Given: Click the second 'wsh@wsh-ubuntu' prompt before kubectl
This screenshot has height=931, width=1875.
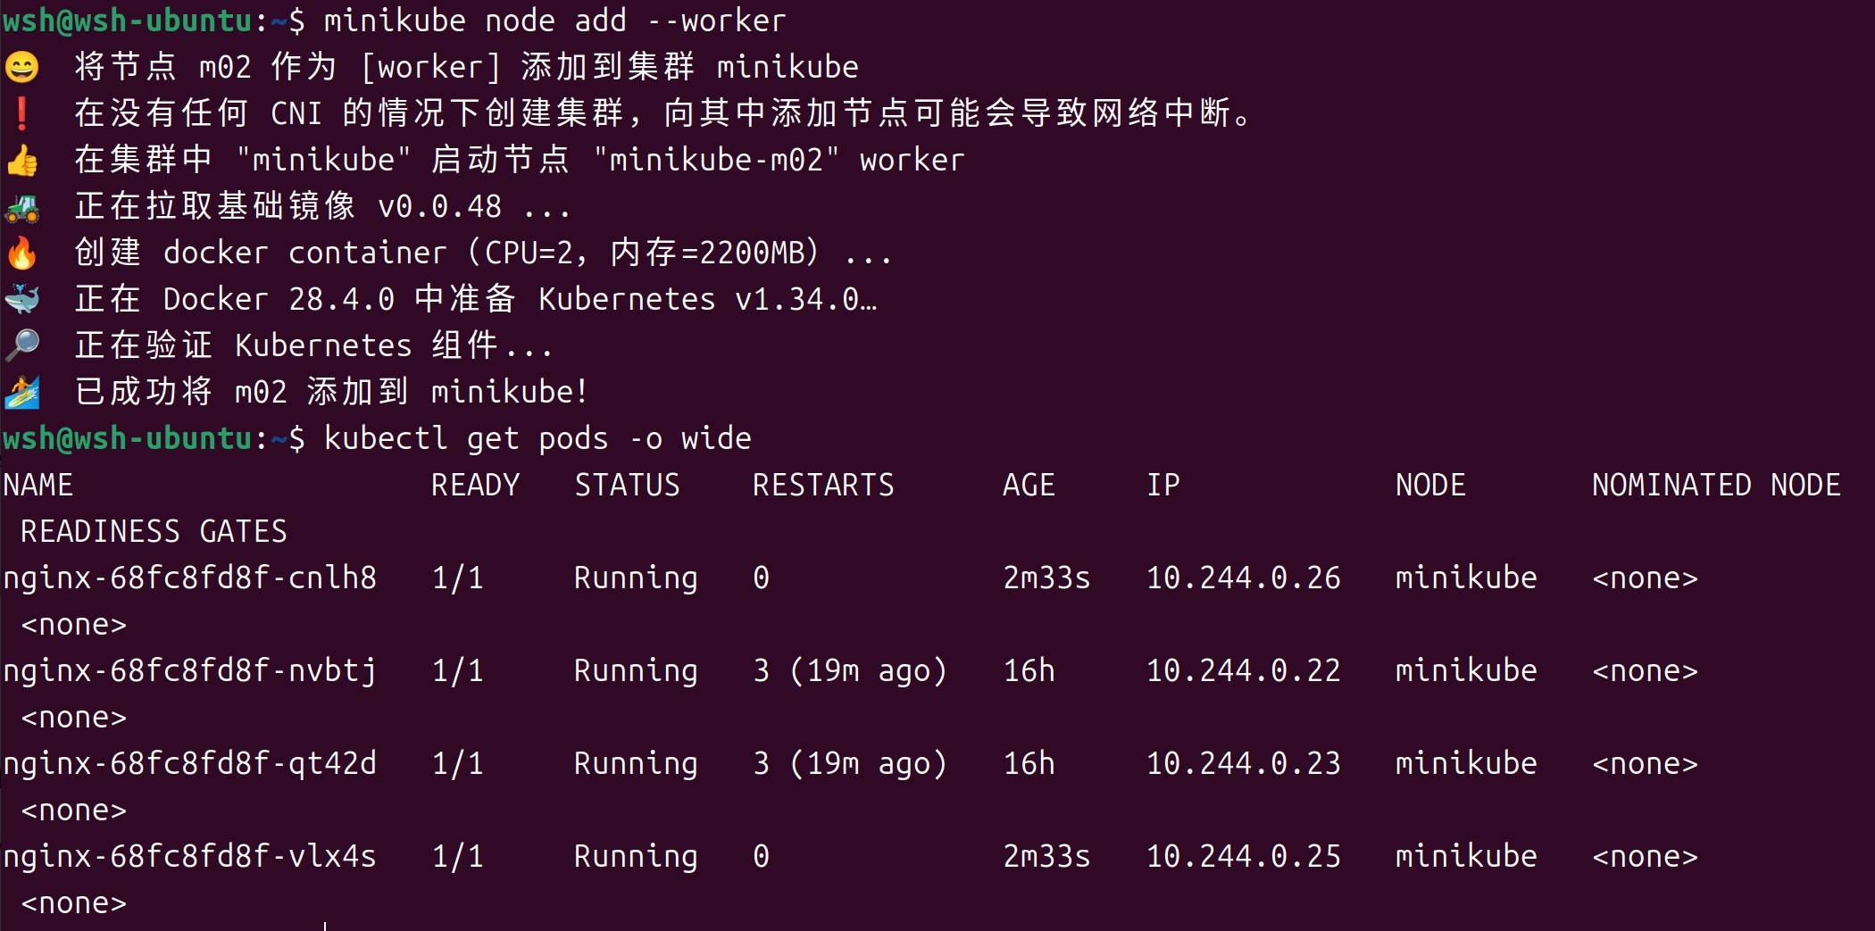Looking at the screenshot, I should click(128, 438).
